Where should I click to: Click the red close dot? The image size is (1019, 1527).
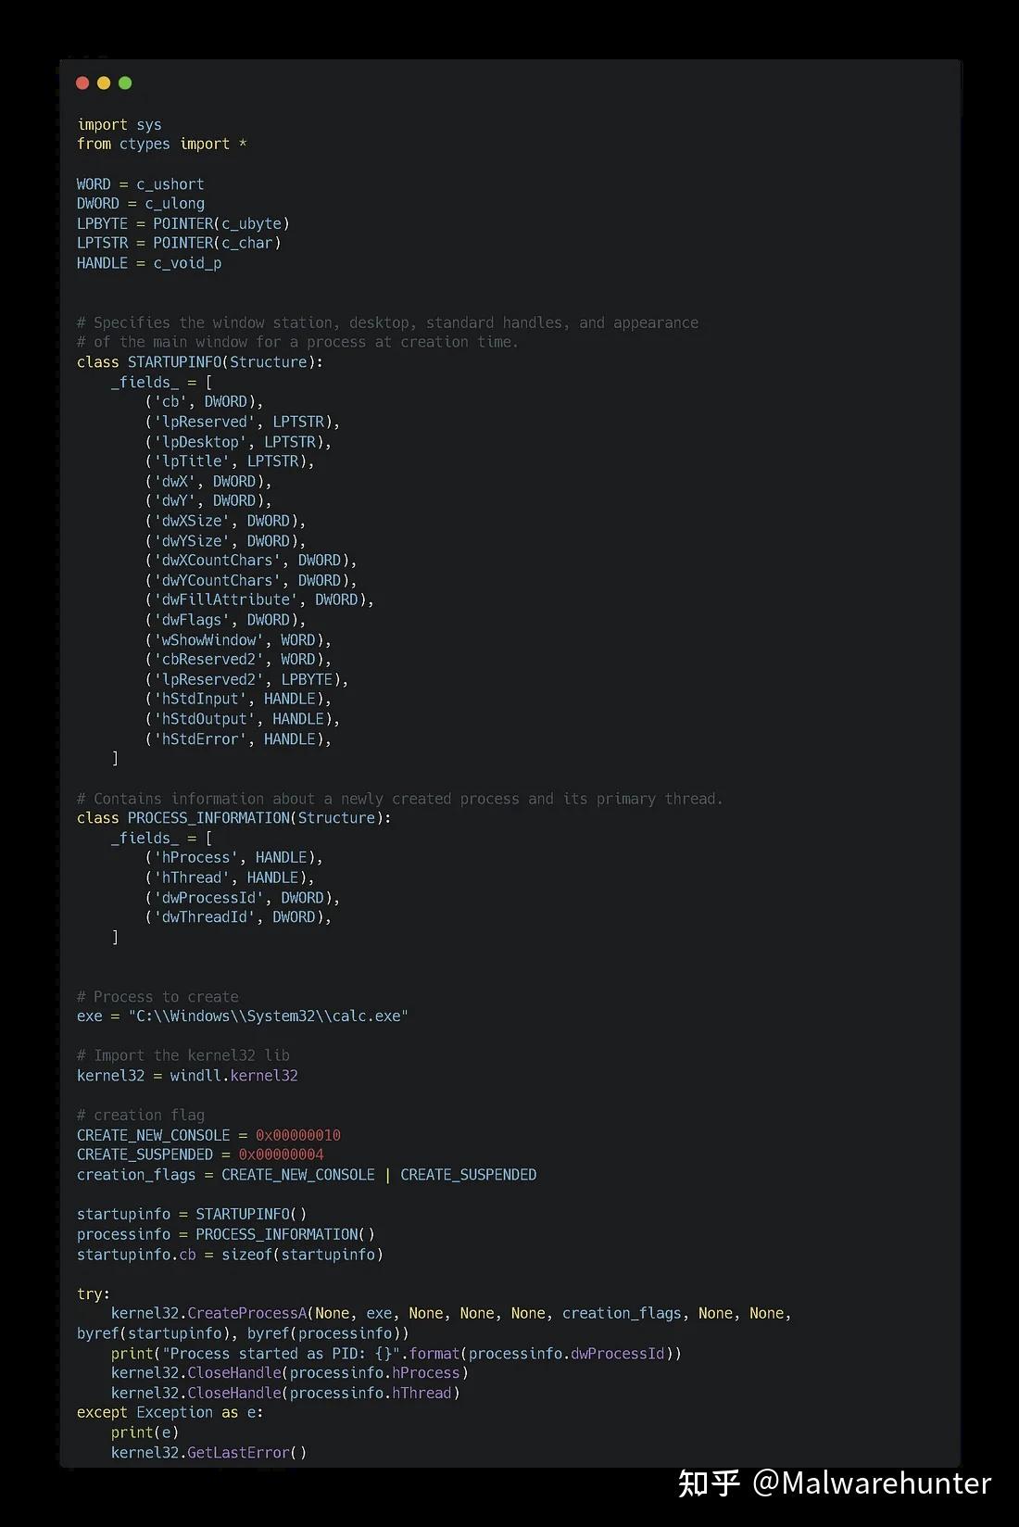(x=82, y=83)
